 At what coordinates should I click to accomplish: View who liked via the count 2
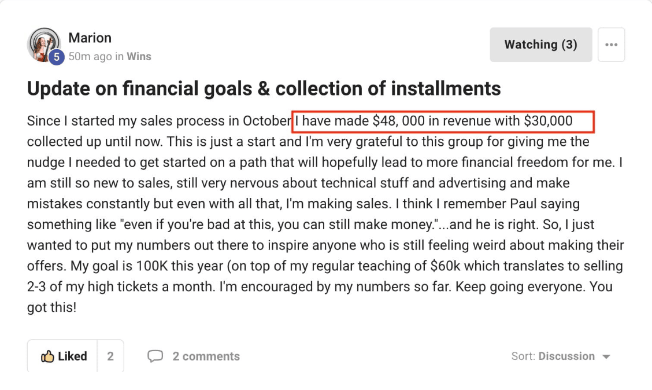tap(110, 356)
